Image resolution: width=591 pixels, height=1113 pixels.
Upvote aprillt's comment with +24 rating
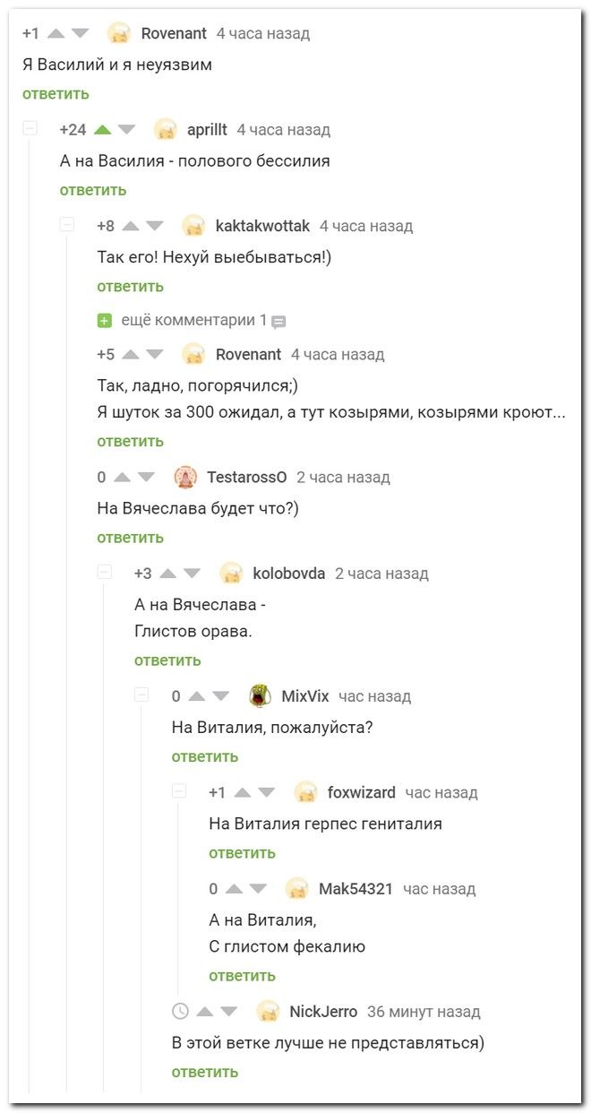[102, 130]
